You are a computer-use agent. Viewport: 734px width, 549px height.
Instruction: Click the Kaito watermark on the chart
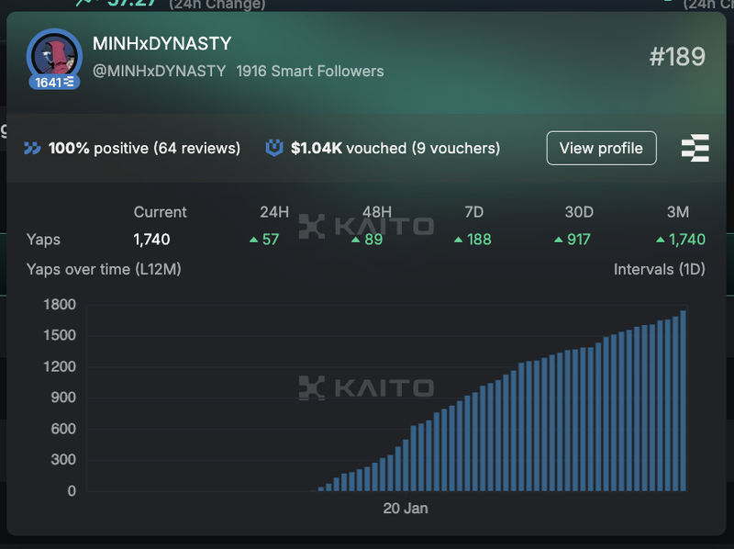point(366,387)
